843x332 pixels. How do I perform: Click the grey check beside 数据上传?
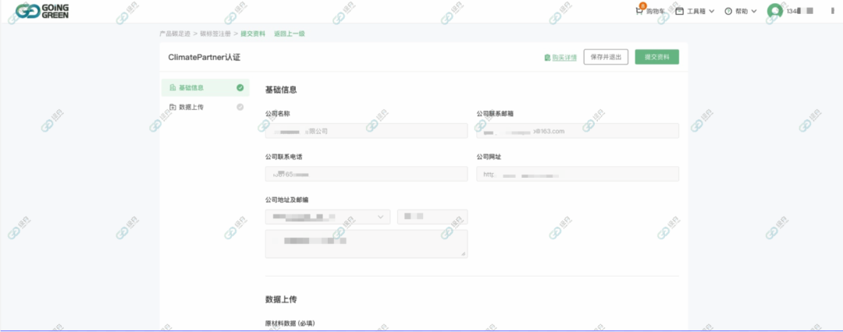[x=240, y=107]
